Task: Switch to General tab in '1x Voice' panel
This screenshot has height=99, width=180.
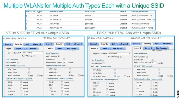Action: tap(8, 44)
